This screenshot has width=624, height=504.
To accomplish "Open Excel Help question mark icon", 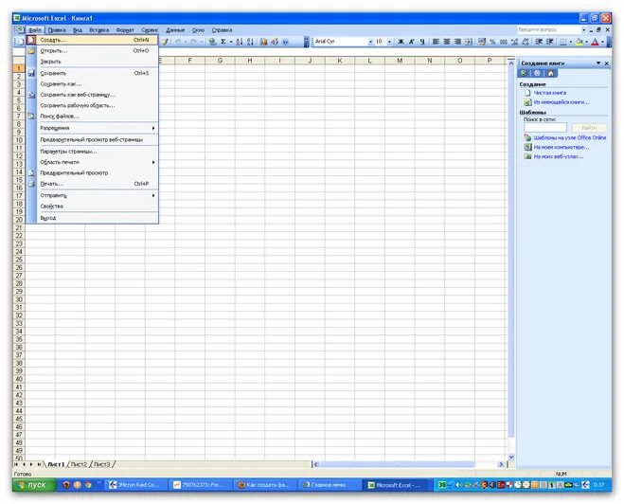I will pyautogui.click(x=285, y=42).
